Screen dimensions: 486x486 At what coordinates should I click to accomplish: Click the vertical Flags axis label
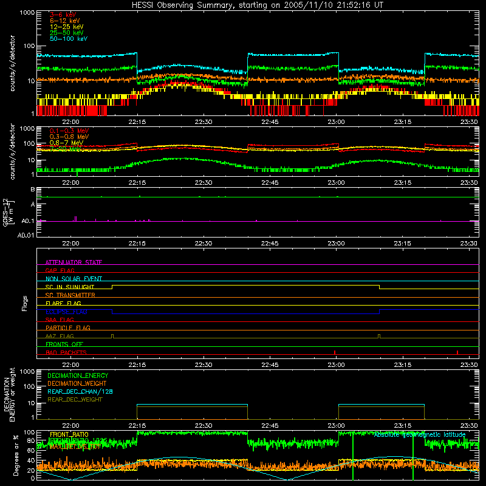(x=25, y=303)
